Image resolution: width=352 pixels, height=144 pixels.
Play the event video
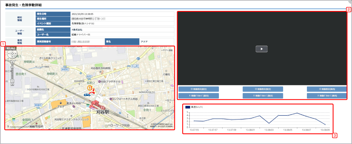tap(262, 49)
